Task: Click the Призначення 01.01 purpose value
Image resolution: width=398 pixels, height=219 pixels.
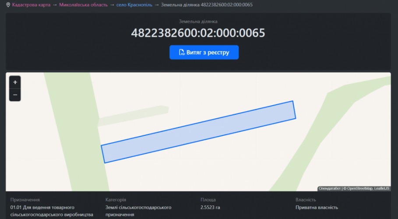Action: click(52, 211)
